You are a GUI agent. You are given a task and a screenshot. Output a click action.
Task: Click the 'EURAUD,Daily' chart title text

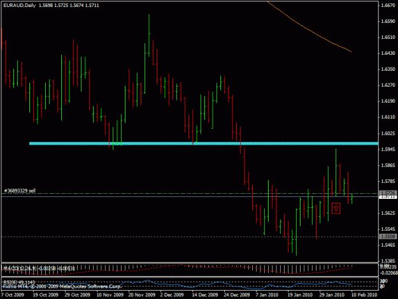point(20,5)
